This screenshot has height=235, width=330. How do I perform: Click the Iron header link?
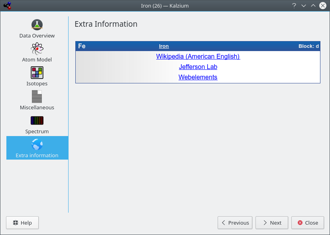pos(164,46)
